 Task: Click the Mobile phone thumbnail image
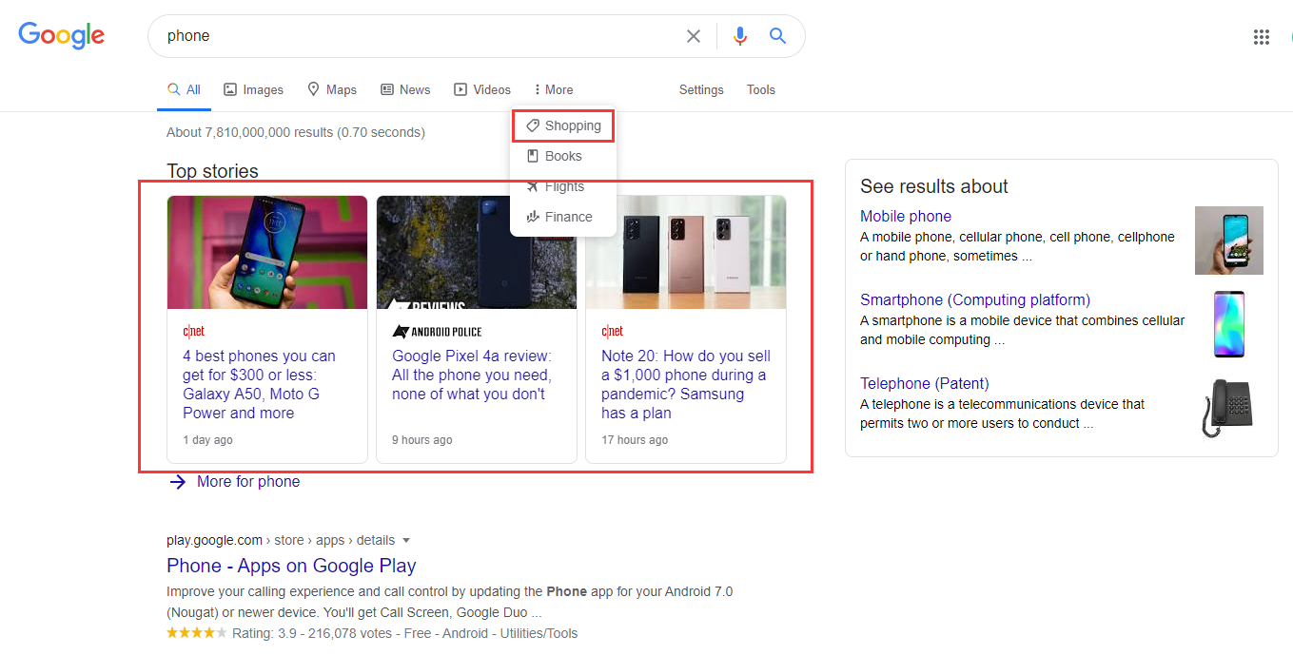click(1229, 241)
